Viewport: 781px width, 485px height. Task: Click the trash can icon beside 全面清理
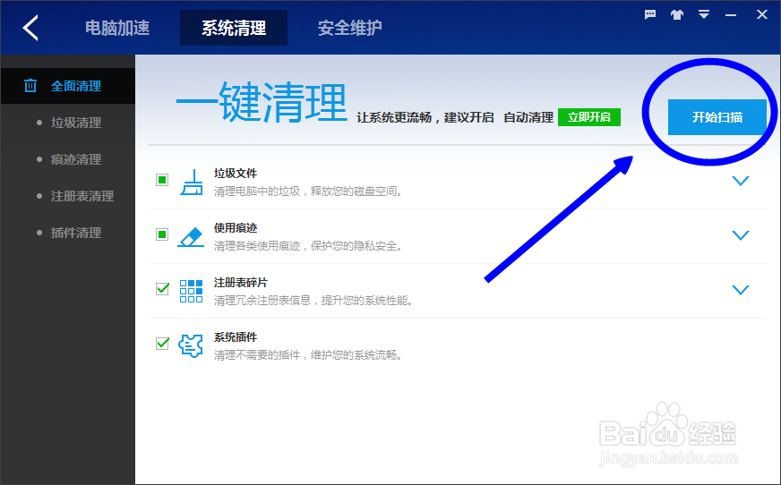30,86
